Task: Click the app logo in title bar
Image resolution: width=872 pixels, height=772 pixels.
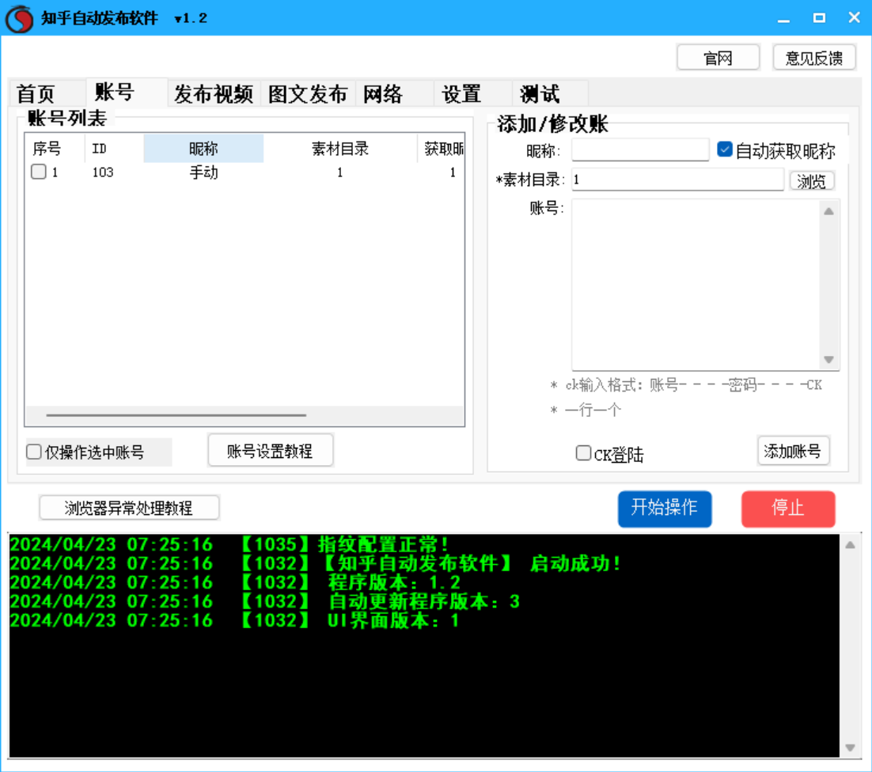Action: [x=20, y=18]
